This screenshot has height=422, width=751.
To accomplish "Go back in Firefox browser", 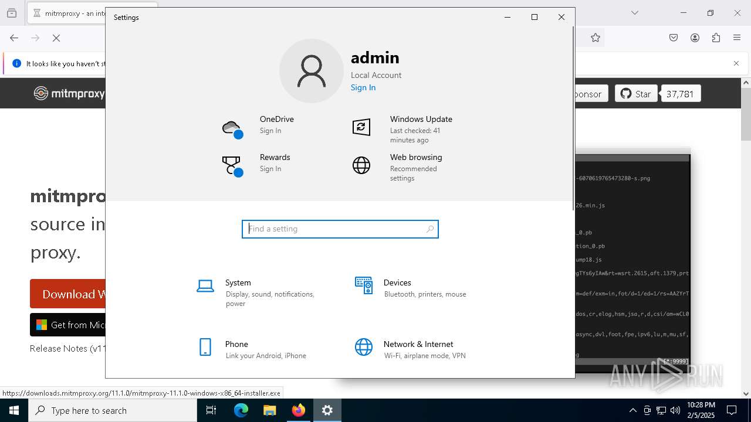I will click(14, 38).
